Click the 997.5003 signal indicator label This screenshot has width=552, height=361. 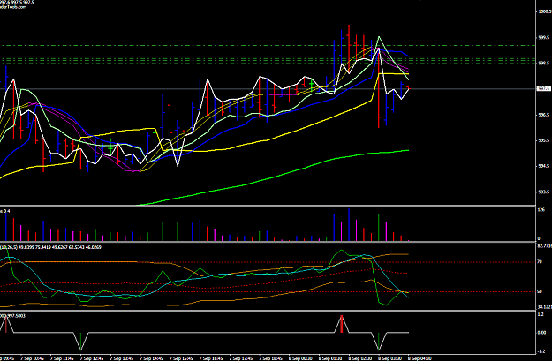click(x=14, y=316)
